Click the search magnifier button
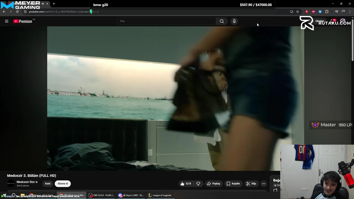This screenshot has height=199, width=354. (222, 21)
